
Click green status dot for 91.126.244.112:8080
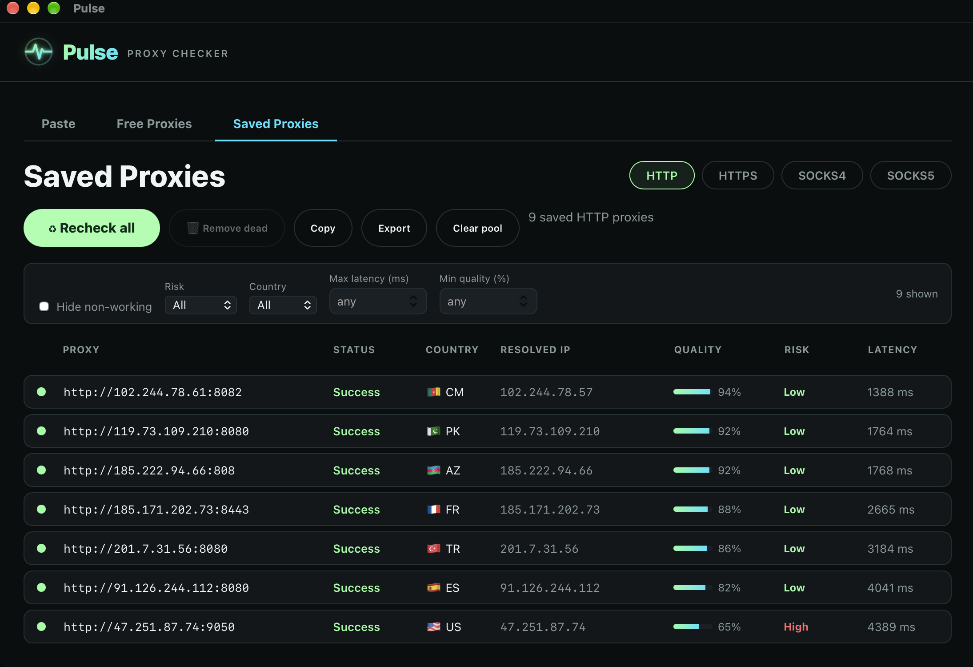(41, 587)
